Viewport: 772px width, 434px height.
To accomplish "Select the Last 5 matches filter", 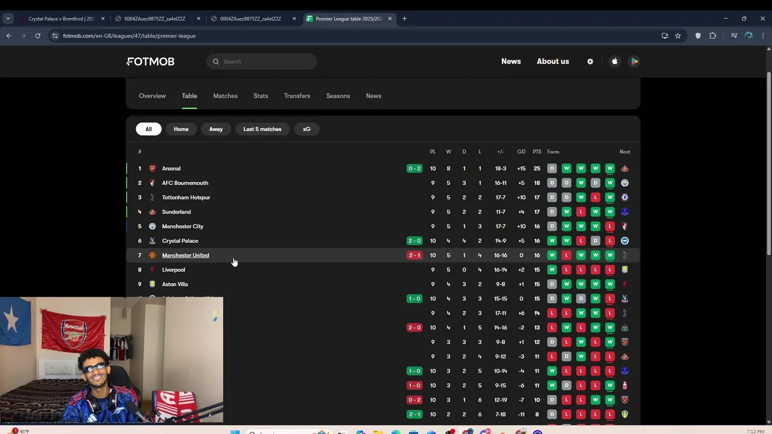I will pos(262,129).
